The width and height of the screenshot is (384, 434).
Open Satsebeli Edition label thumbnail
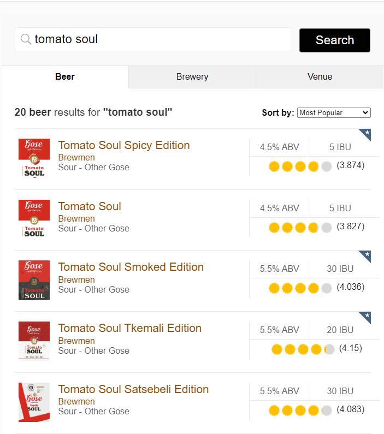pyautogui.click(x=34, y=402)
